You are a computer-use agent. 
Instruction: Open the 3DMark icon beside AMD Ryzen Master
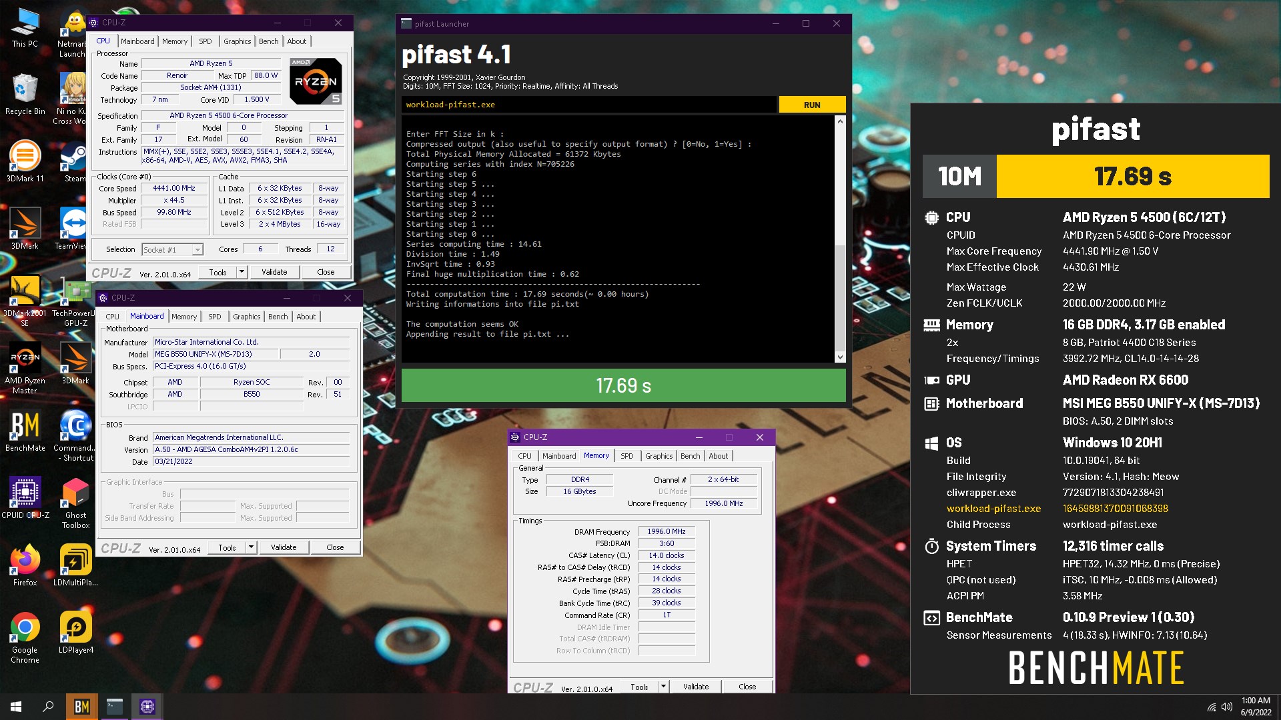[x=75, y=363]
